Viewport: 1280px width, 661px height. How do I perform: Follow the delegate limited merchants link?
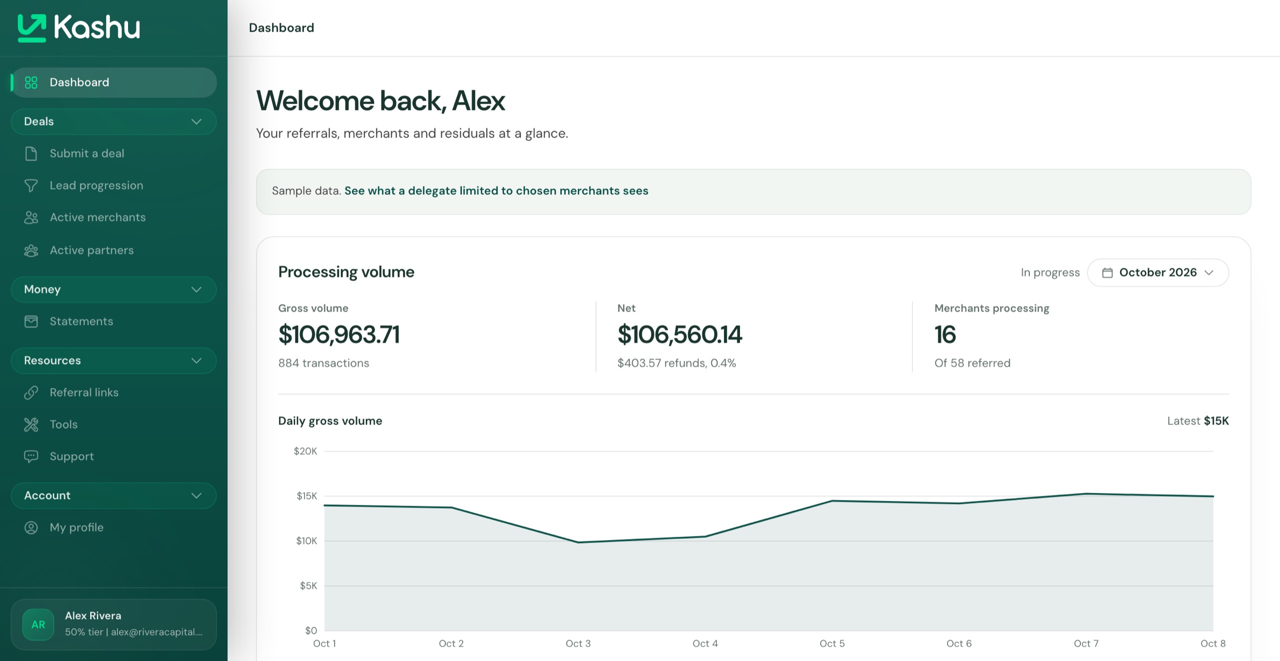click(496, 191)
